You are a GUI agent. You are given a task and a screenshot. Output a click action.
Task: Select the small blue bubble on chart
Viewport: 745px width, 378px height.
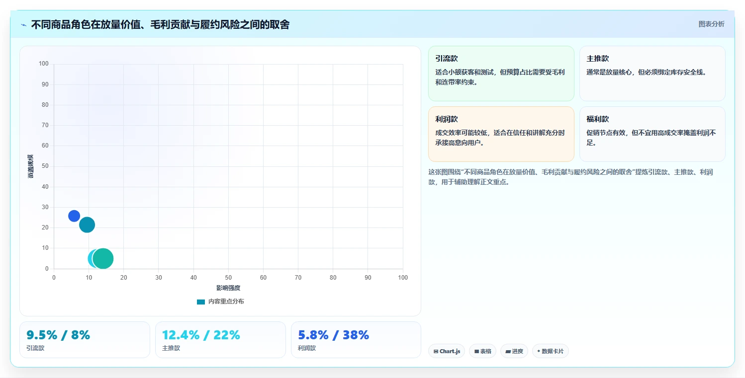pos(74,216)
